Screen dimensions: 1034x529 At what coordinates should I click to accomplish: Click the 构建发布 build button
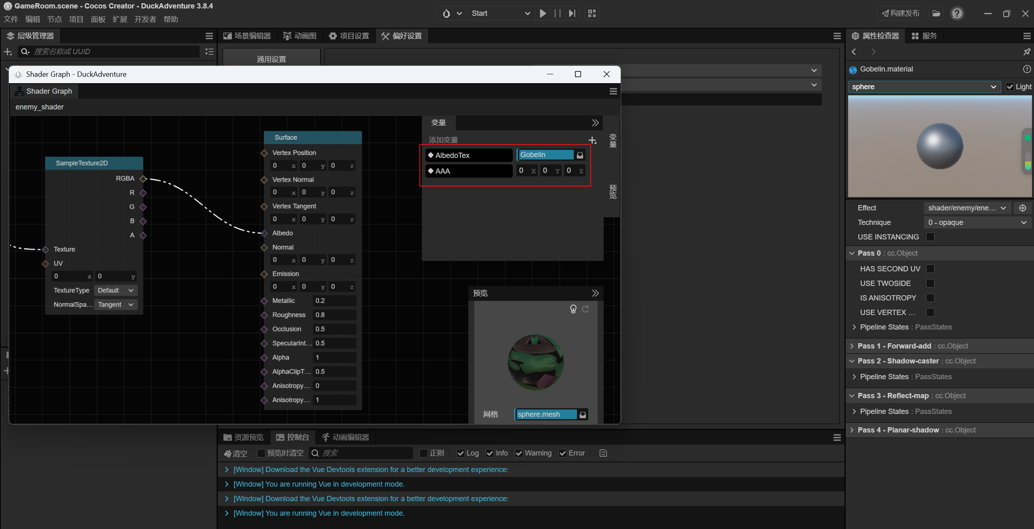[900, 13]
